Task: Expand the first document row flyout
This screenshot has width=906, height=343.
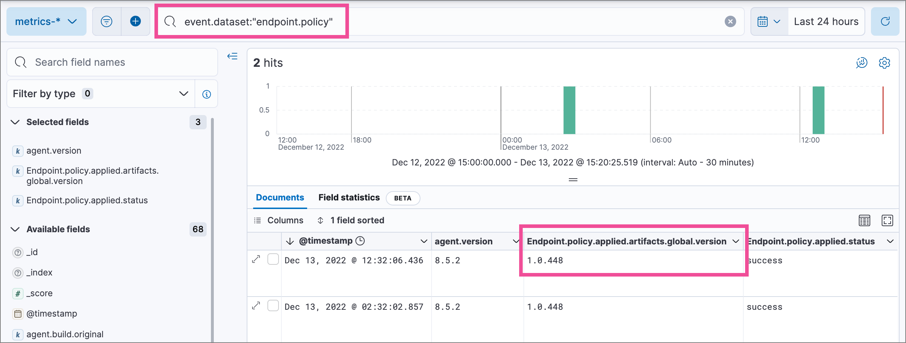Action: click(x=256, y=259)
